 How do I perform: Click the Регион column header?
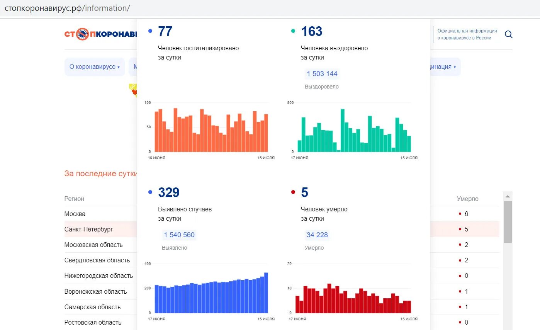pos(74,199)
